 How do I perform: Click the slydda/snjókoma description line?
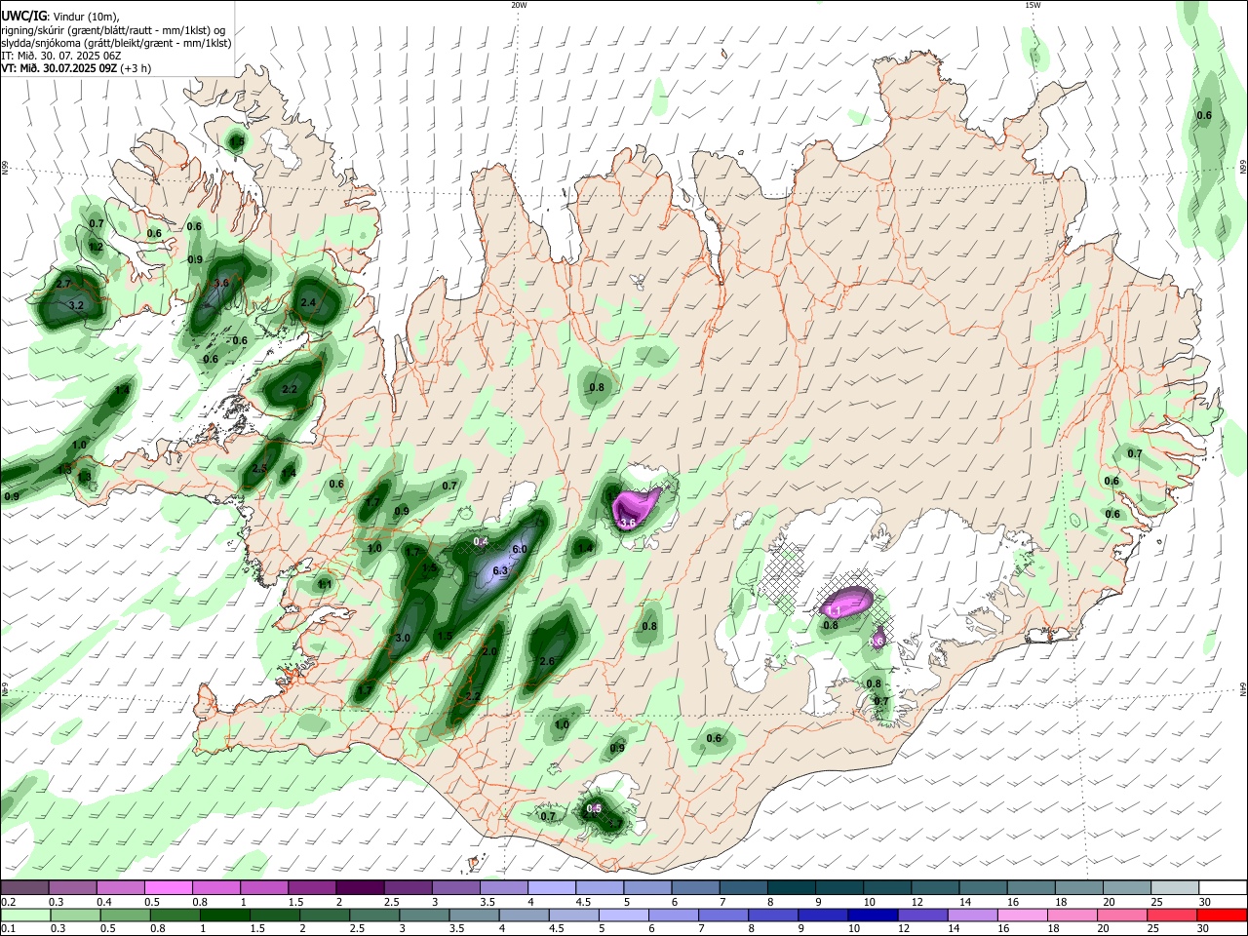(x=116, y=43)
